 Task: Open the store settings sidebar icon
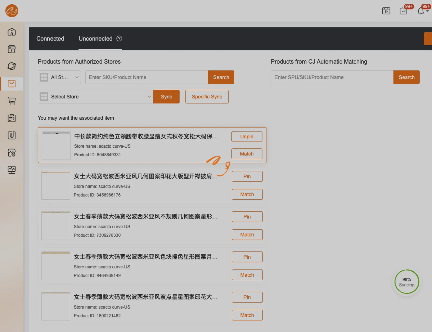point(12,153)
